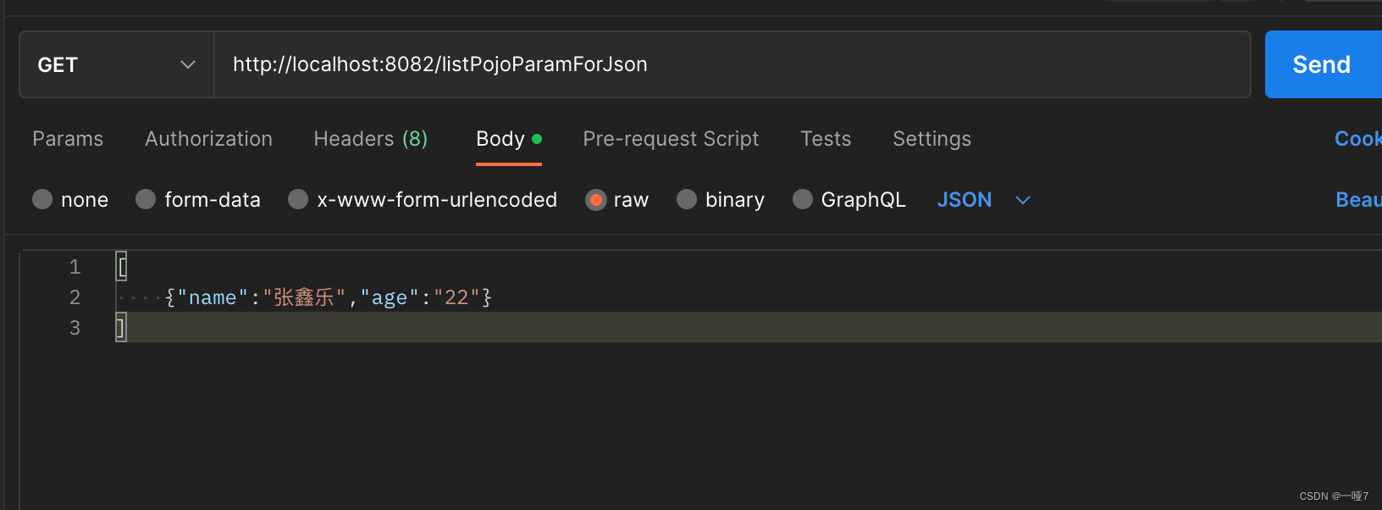This screenshot has width=1382, height=510.
Task: Choose the binary body option
Action: coord(687,200)
